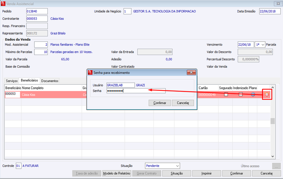Click the app icon in Senha para recebimento title
This screenshot has width=283, height=179.
(x=90, y=73)
